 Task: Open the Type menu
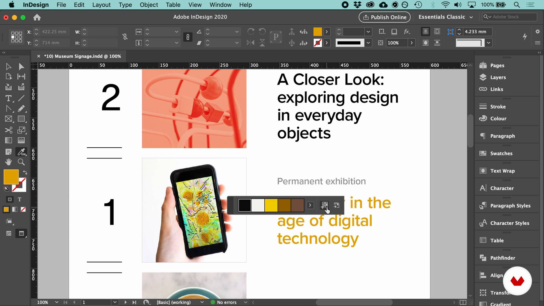point(125,5)
